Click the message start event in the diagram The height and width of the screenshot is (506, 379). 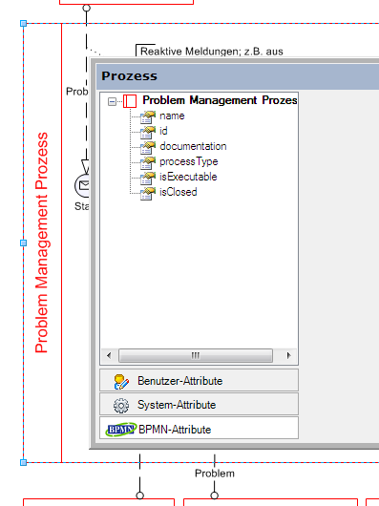click(x=81, y=185)
